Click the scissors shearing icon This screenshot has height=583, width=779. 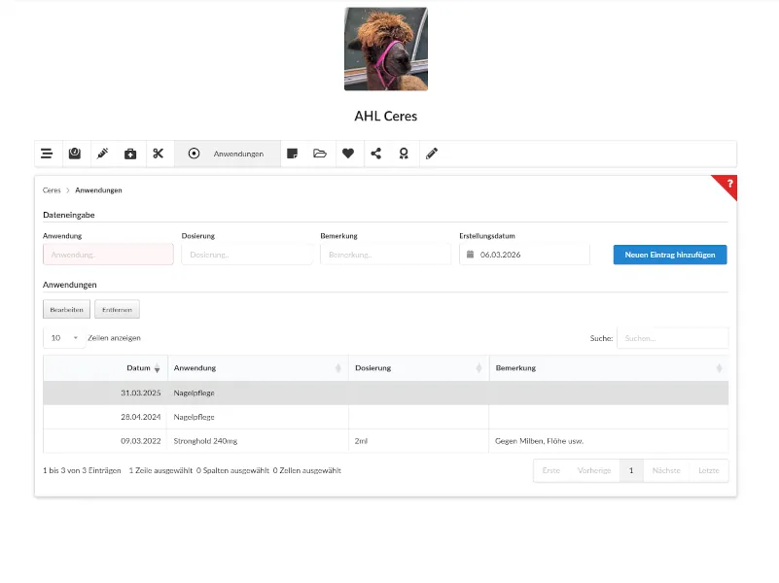(159, 154)
